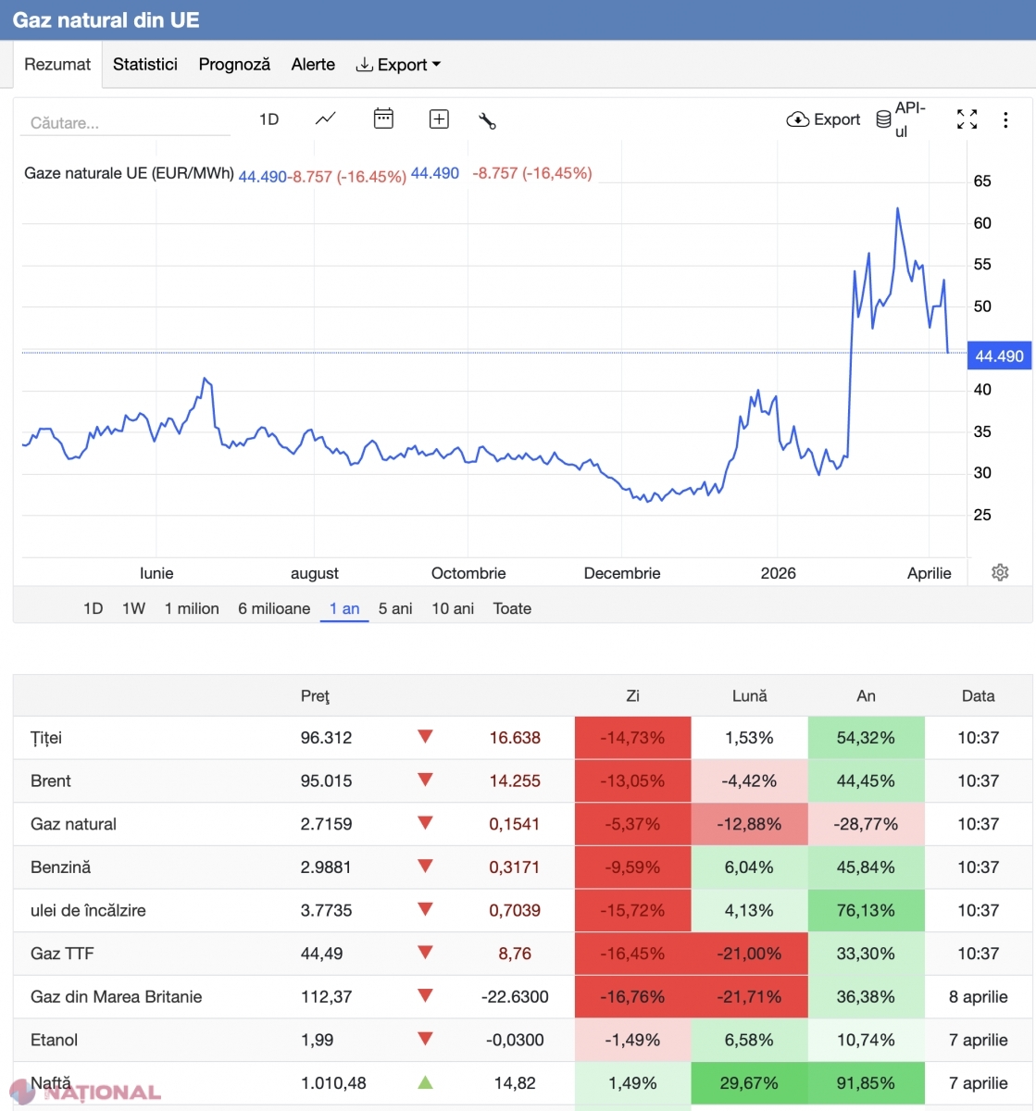1036x1111 pixels.
Task: Expand the Export dropdown in the tab bar
Action: [399, 65]
